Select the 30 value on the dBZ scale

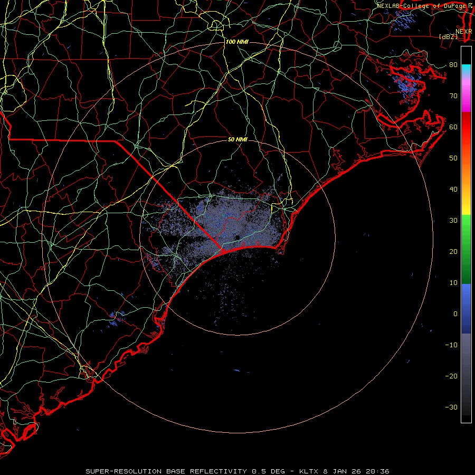[453, 221]
